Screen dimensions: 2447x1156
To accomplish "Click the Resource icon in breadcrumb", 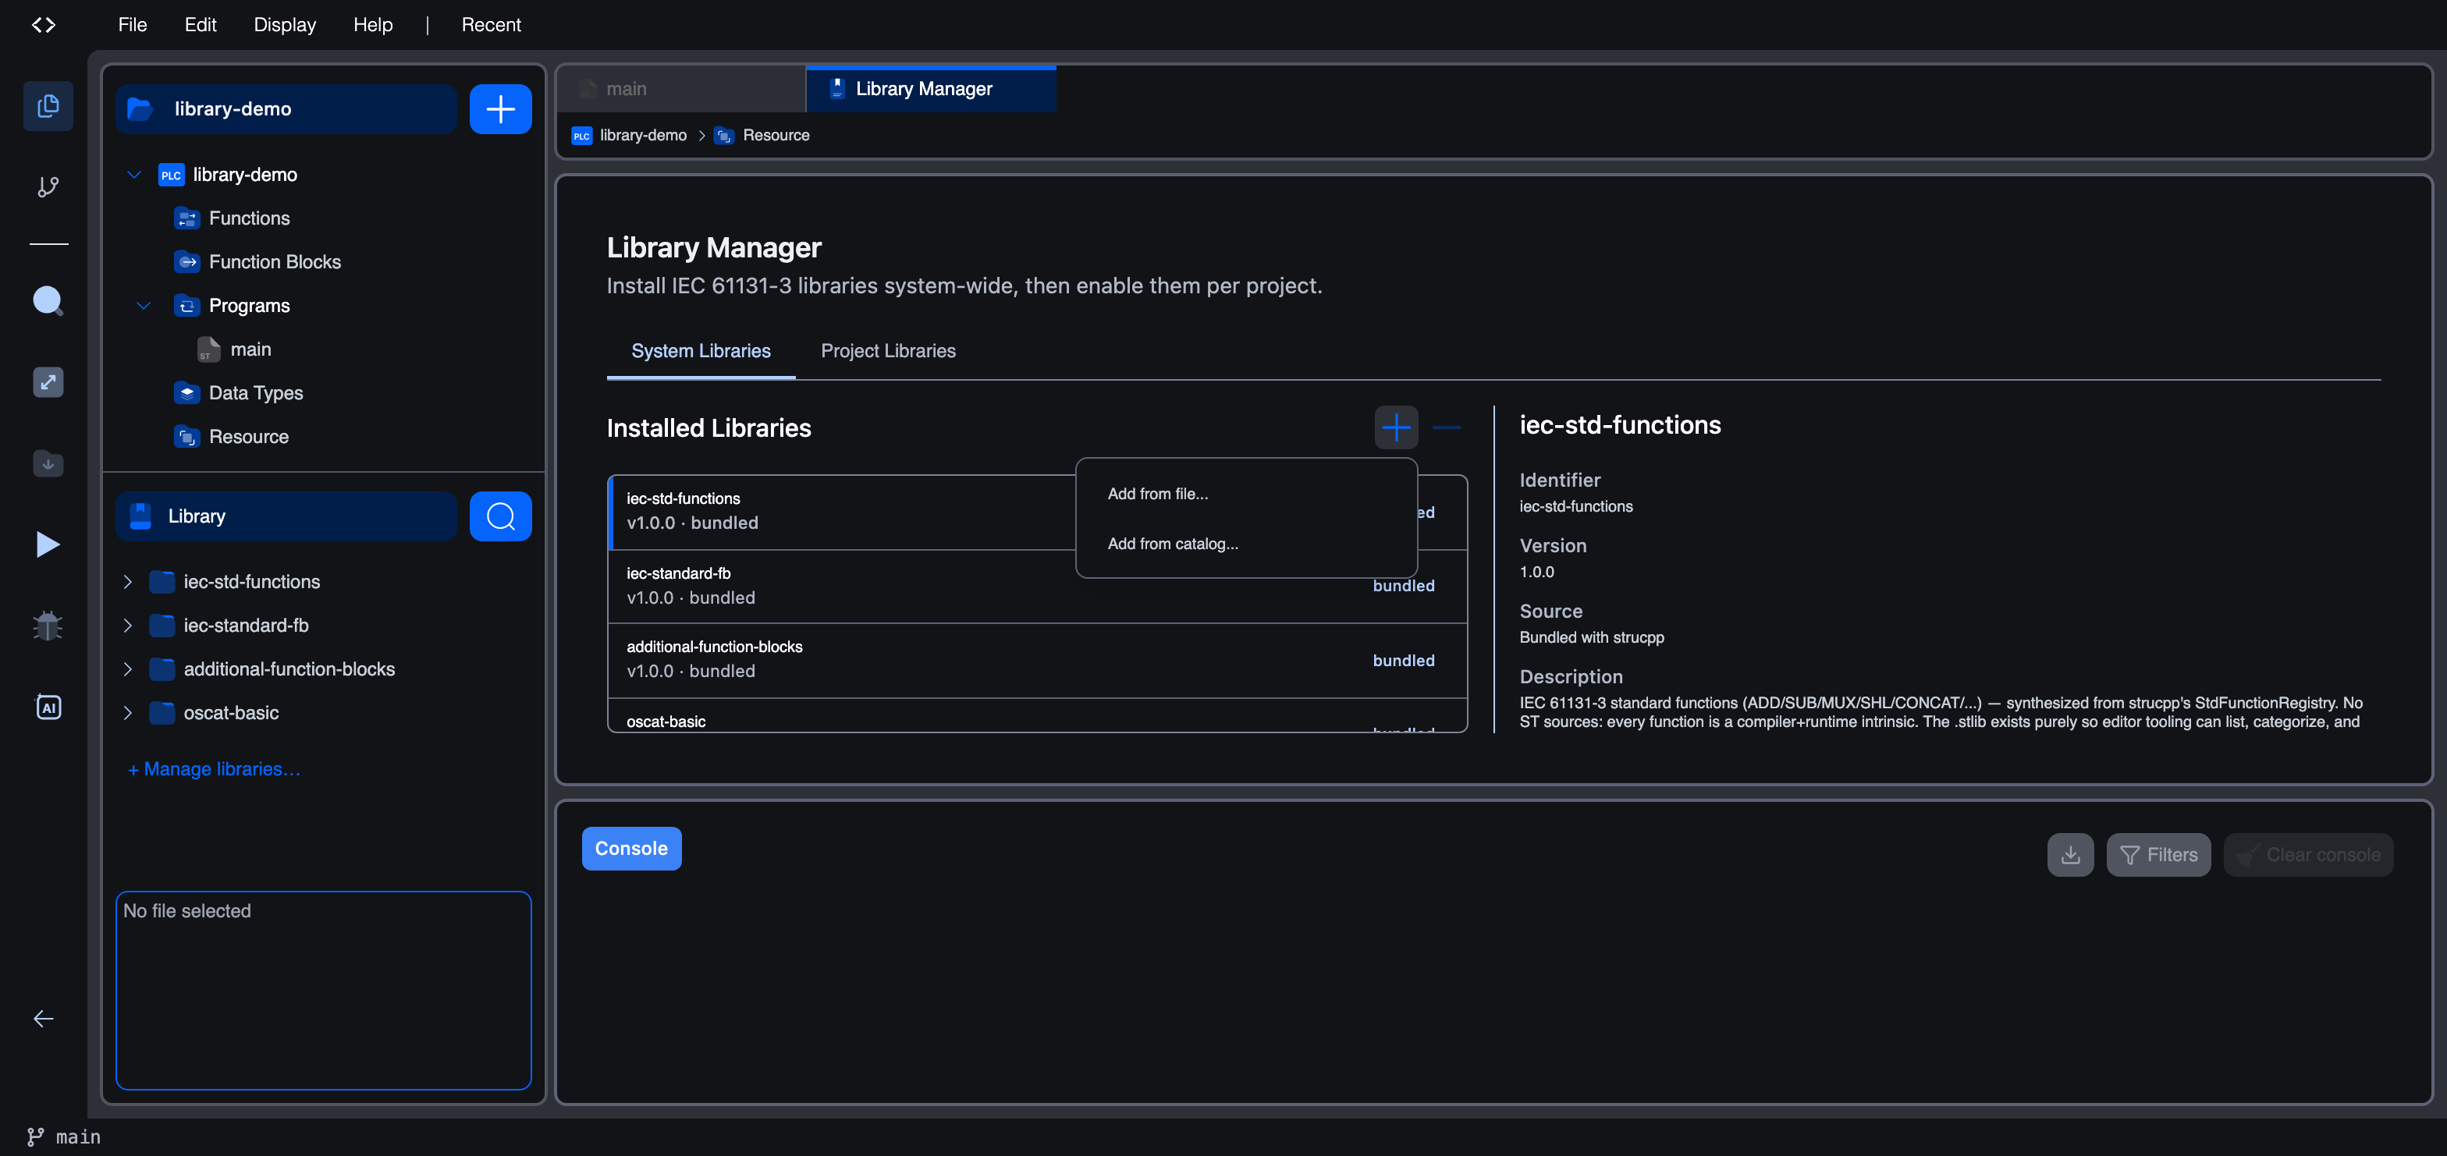I will pos(724,136).
